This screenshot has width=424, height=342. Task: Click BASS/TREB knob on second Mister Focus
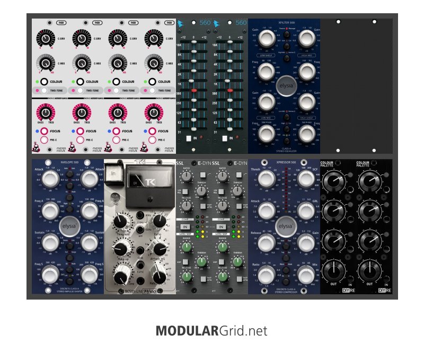click(82, 112)
